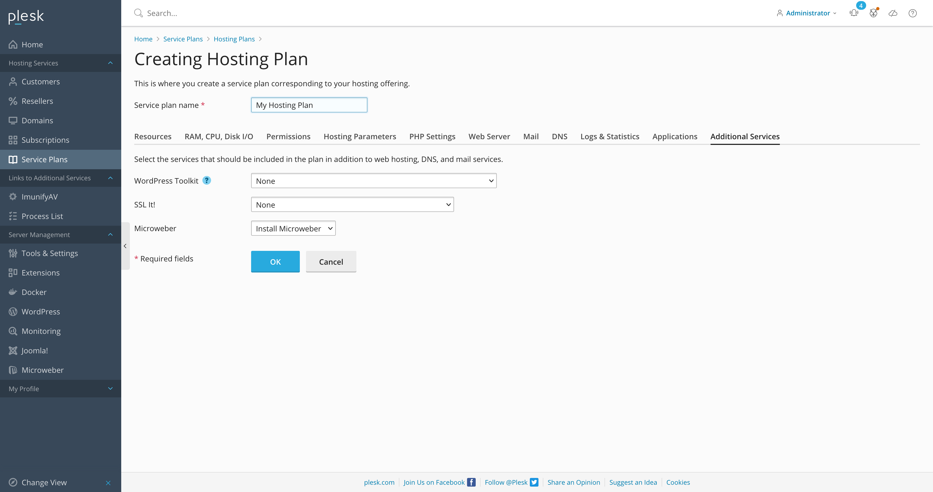Close the Change View option

[108, 483]
